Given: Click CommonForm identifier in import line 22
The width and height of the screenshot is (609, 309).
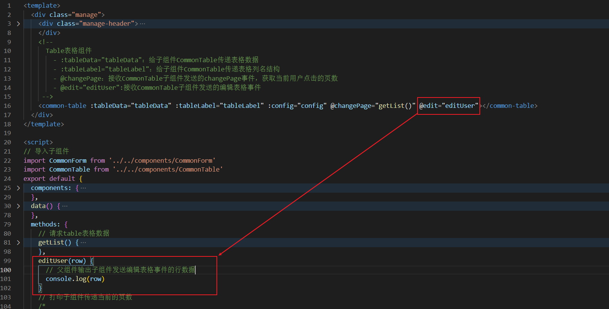Looking at the screenshot, I should pos(68,160).
